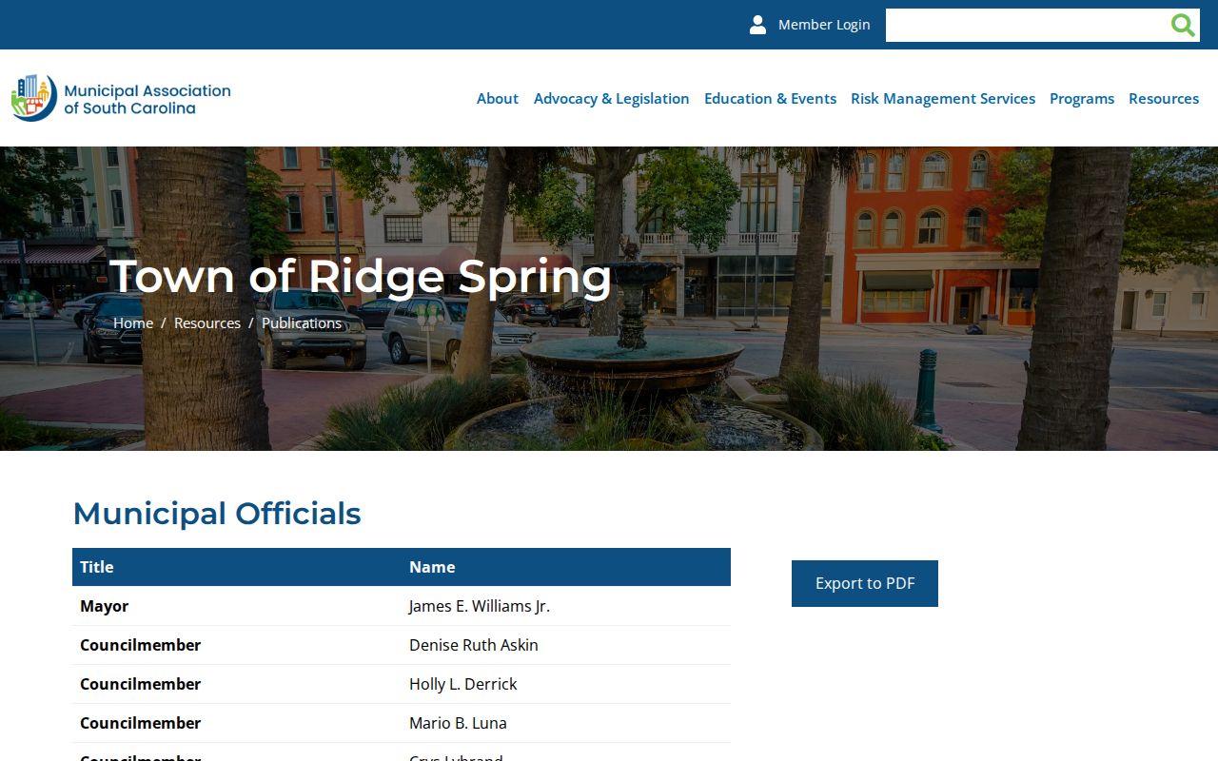Select the name Denise Ruth Askin

point(474,645)
